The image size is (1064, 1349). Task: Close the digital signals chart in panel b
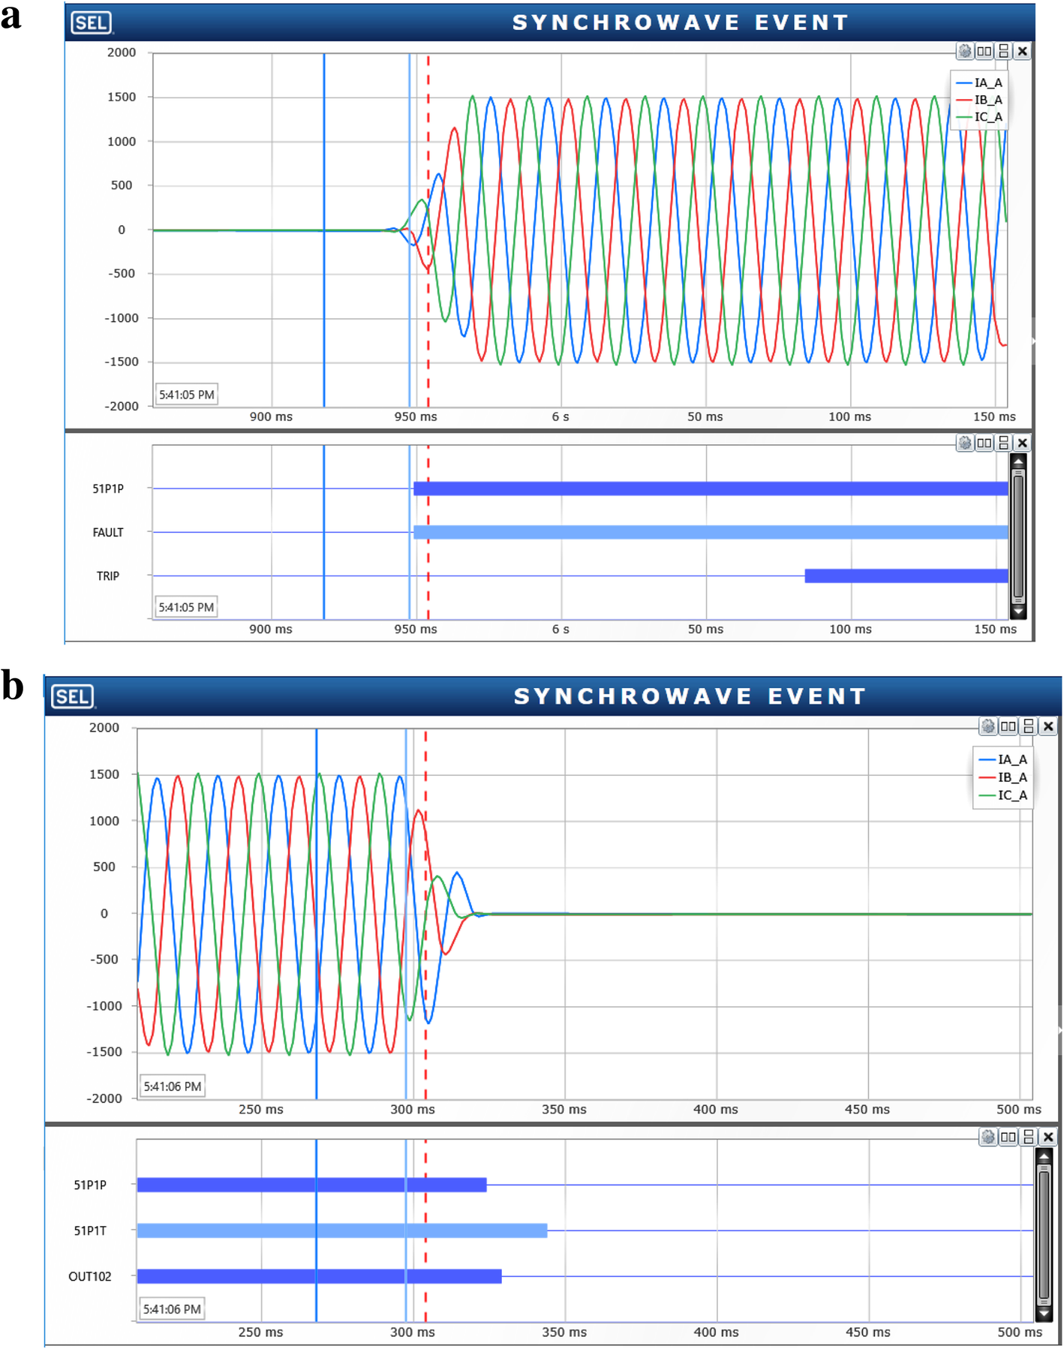pyautogui.click(x=1048, y=1137)
